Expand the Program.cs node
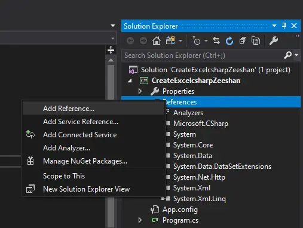303x228 pixels. pos(140,220)
